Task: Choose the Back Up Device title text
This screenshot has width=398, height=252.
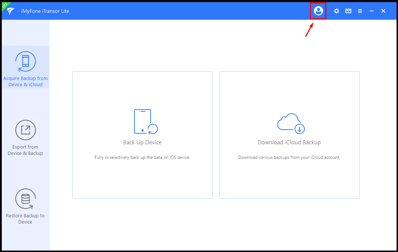Action: 143,142
